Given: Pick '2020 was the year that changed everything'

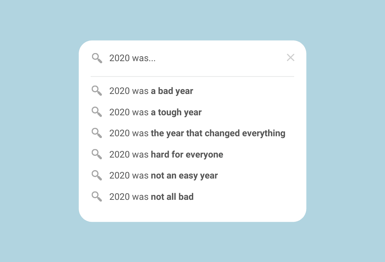Looking at the screenshot, I should (x=192, y=133).
